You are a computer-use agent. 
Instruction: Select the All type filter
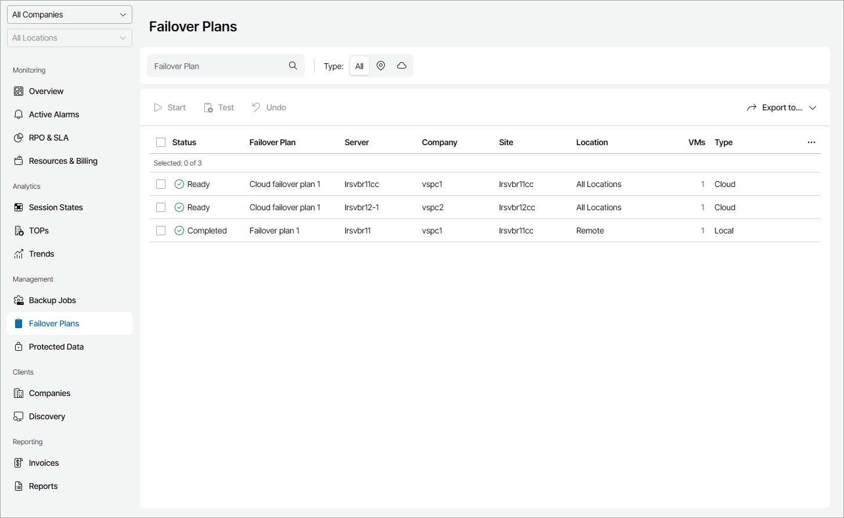(359, 66)
